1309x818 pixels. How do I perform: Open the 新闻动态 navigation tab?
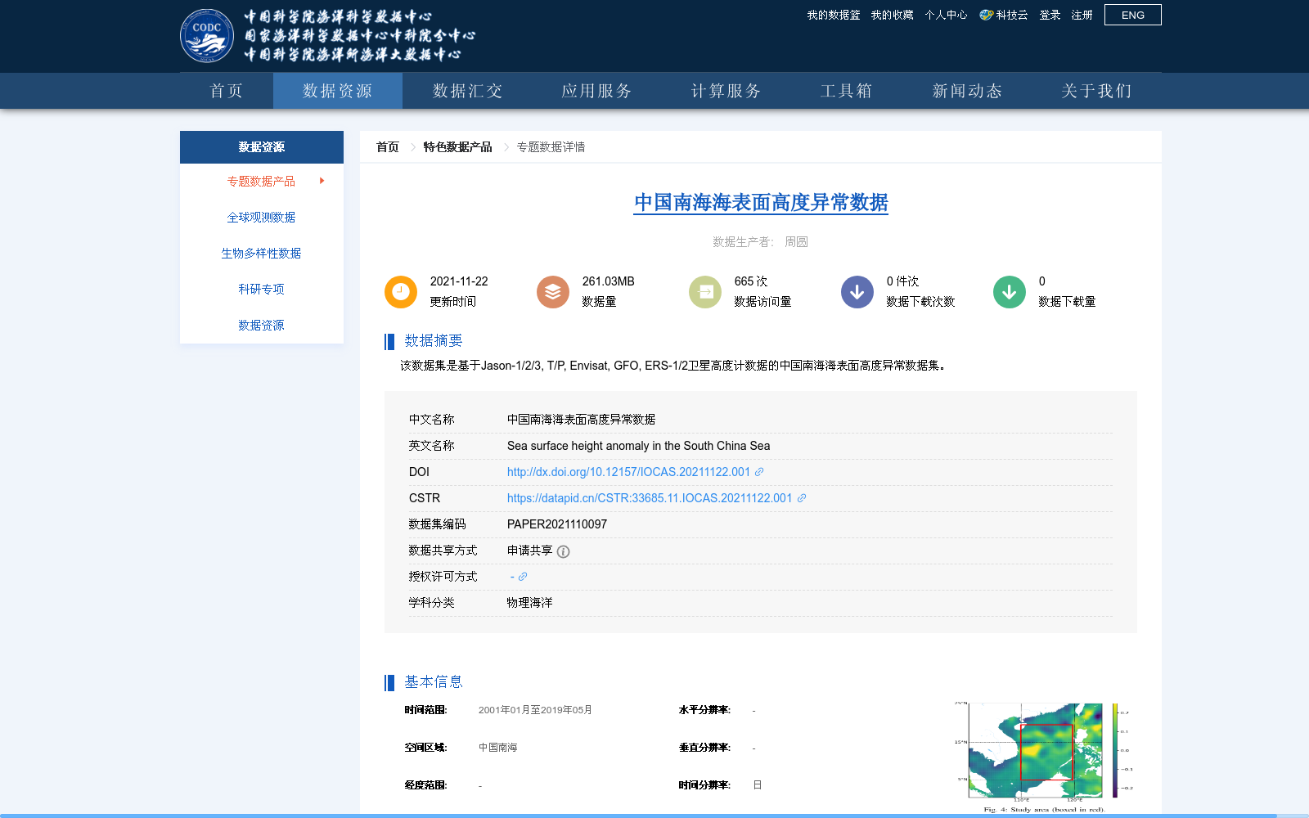pyautogui.click(x=968, y=91)
